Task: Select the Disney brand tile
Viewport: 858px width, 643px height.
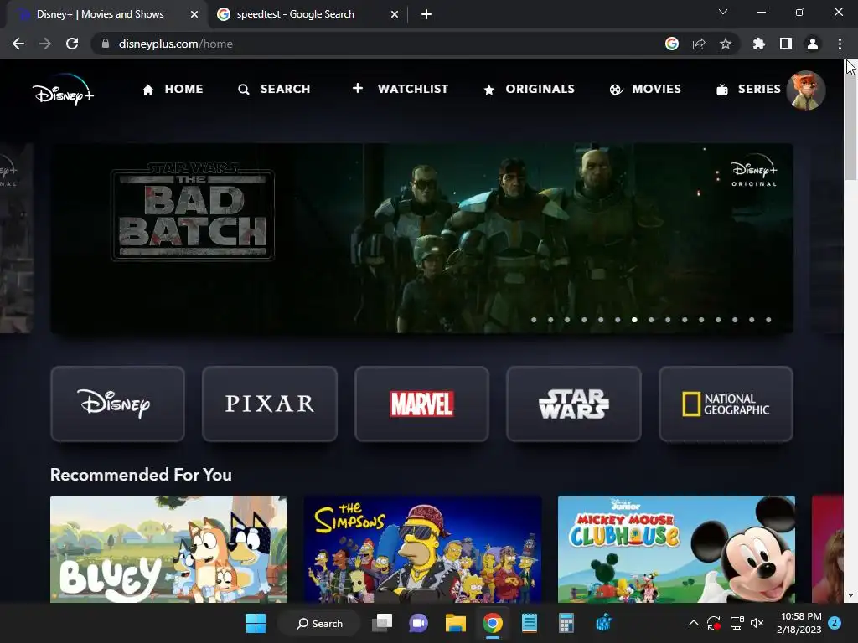Action: pyautogui.click(x=117, y=404)
